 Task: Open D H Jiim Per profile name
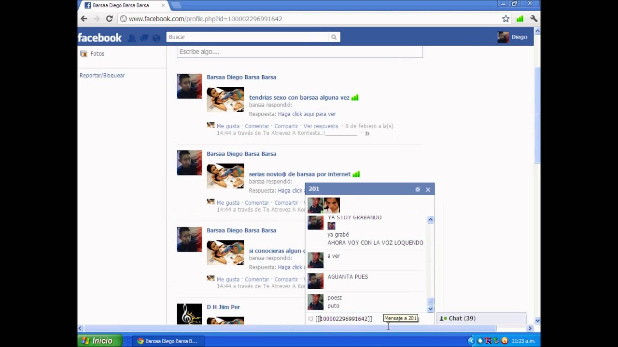coord(224,307)
